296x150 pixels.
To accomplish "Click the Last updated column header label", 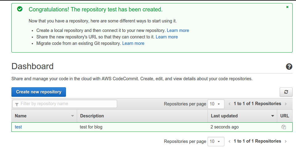I will 224,116.
